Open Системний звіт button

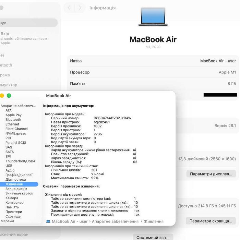153,237
